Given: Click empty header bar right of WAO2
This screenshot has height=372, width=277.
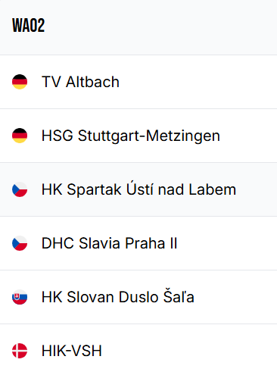Looking at the screenshot, I should point(161,27).
